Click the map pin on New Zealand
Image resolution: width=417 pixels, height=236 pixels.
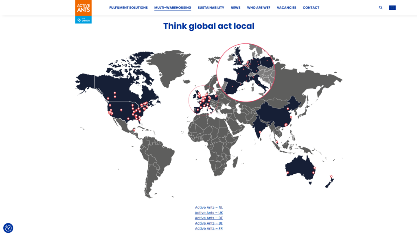(x=331, y=177)
